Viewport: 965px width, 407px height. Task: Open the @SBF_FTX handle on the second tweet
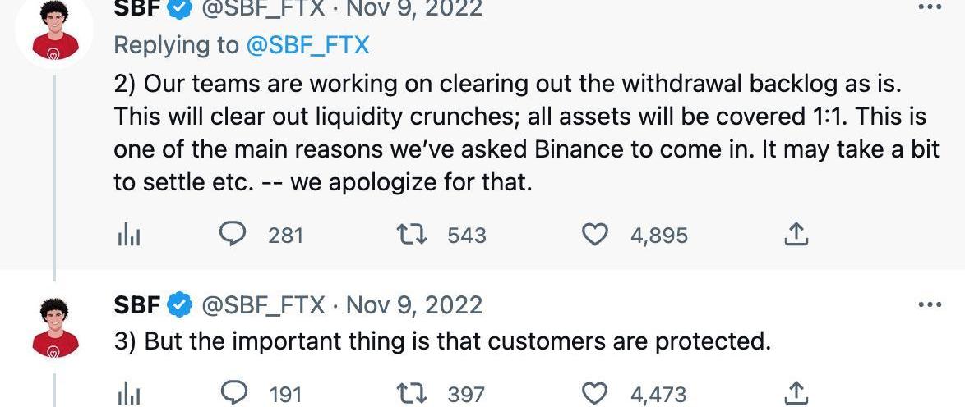[x=263, y=305]
